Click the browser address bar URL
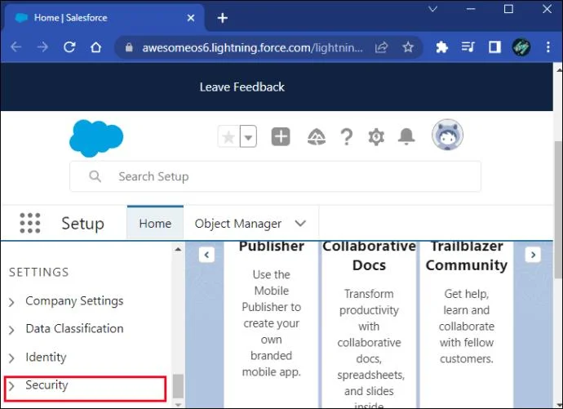 pos(252,47)
